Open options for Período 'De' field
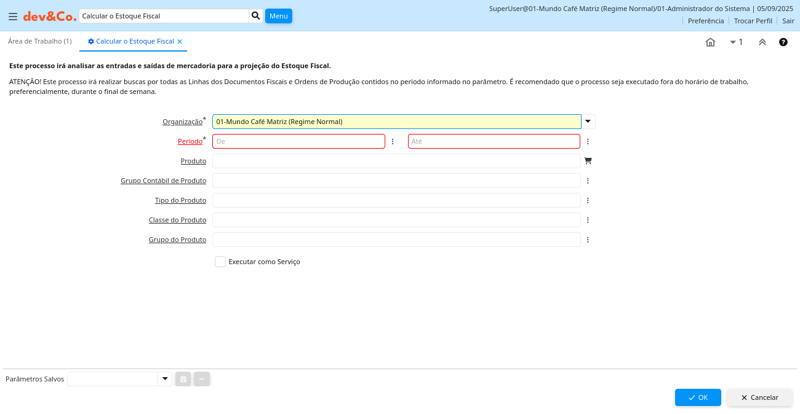 tap(393, 141)
